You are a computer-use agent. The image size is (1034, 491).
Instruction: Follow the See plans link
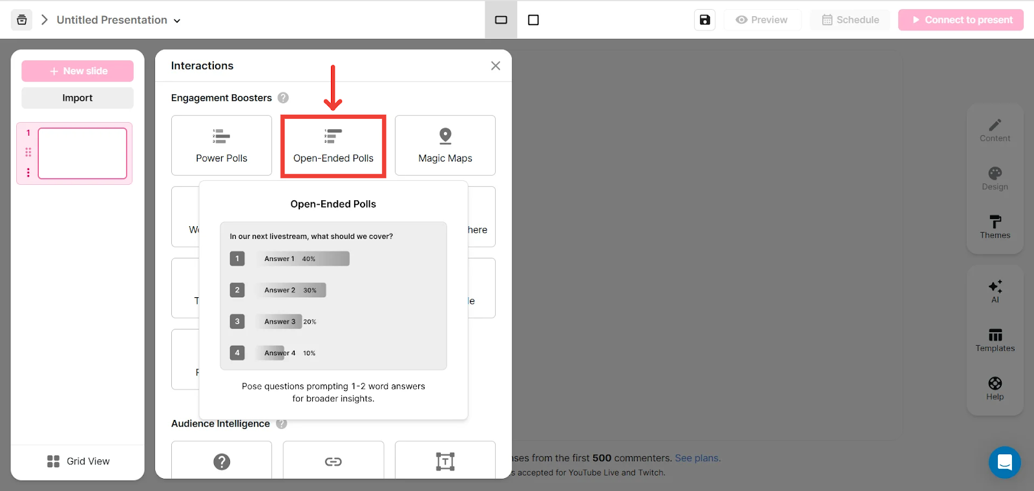click(697, 458)
